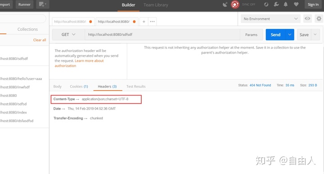324x174 pixels.
Task: Click the environment quick look eye icon
Action: [307, 18]
